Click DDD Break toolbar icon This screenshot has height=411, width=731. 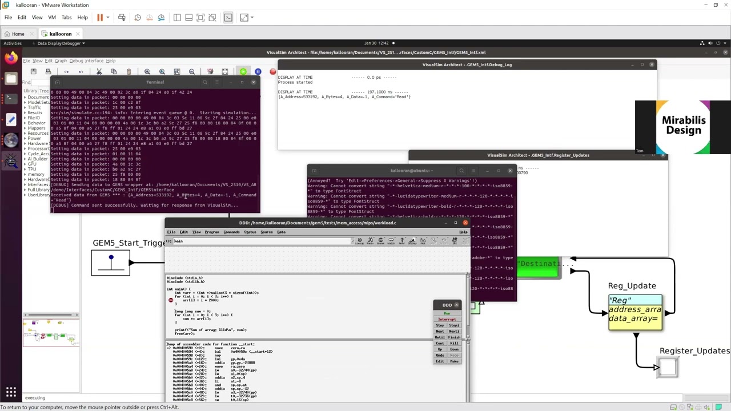click(x=380, y=241)
